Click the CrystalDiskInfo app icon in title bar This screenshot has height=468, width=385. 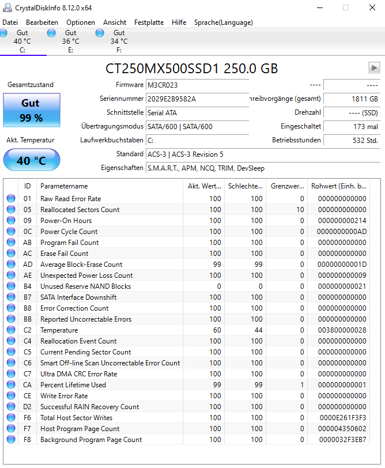coord(7,7)
